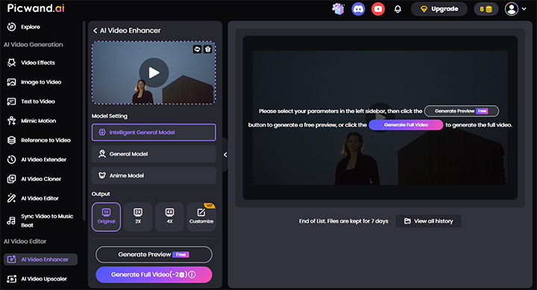The image size is (537, 290).
Task: Choose Customize VIP output option
Action: (201, 217)
